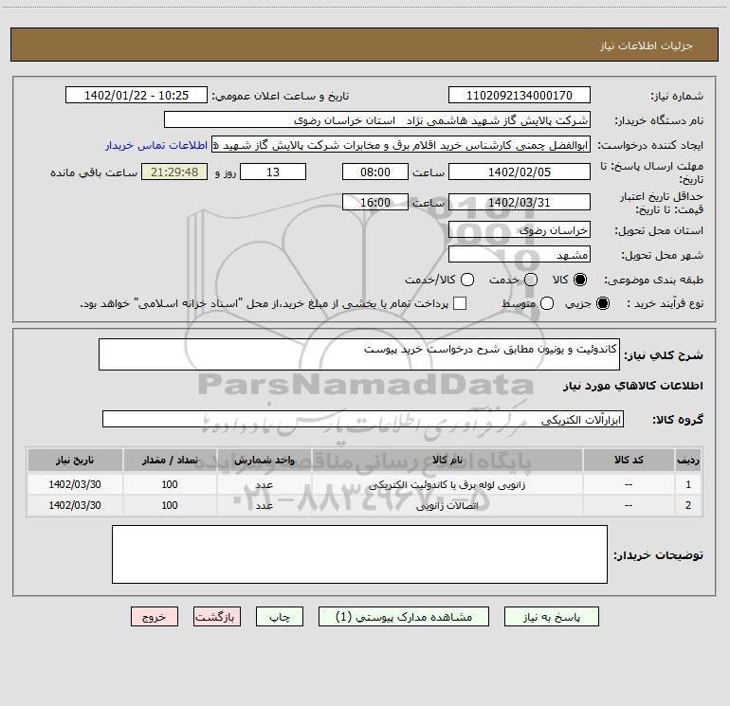Click the تاریخ نیاز column header
The image size is (730, 706).
75,460
